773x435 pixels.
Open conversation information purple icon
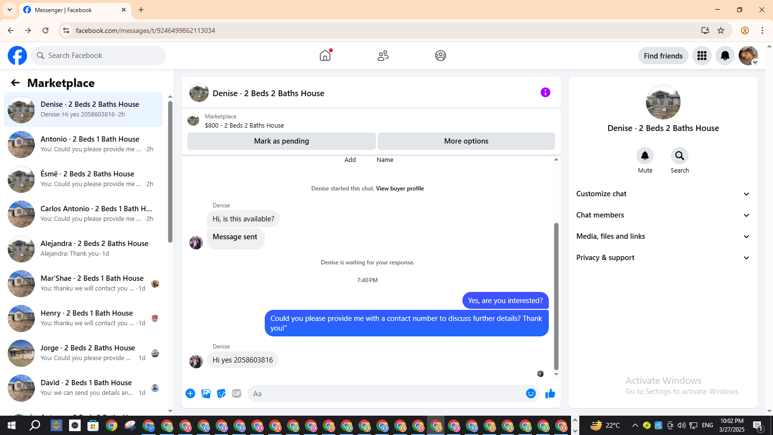545,92
